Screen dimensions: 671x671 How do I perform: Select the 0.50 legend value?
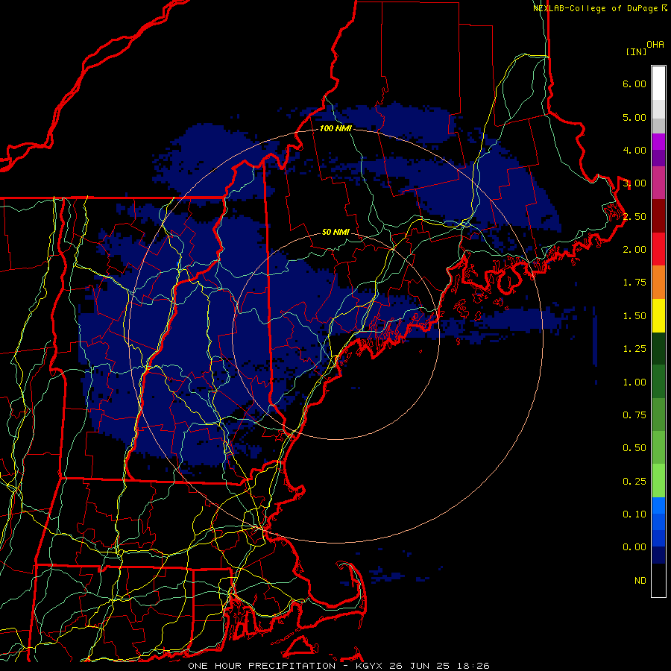pyautogui.click(x=634, y=448)
